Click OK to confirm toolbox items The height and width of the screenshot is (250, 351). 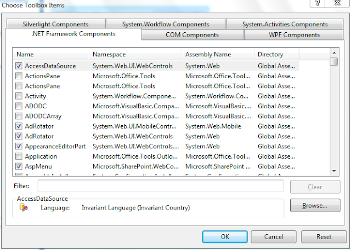[x=225, y=237]
